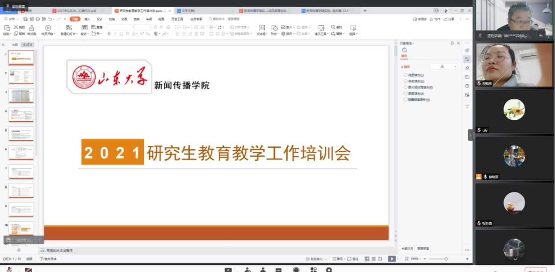The image size is (555, 272).
Task: Click the Paste icon in the ribbon
Action: (7, 28)
